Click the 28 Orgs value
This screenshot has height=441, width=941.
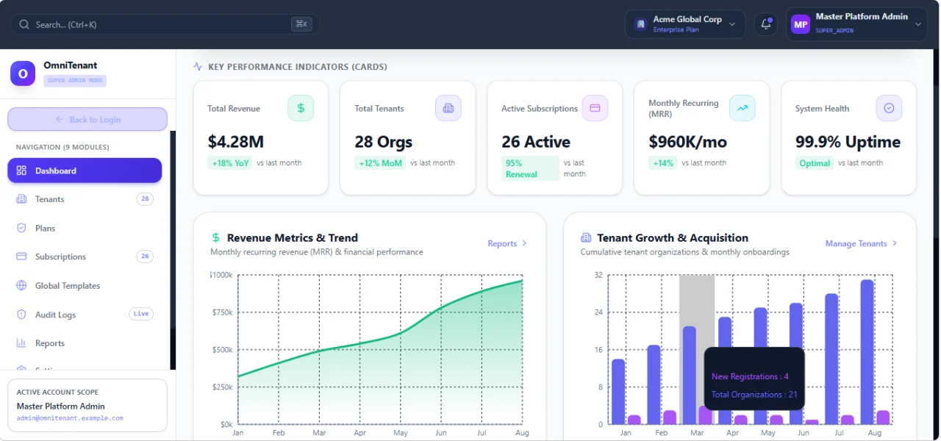383,142
